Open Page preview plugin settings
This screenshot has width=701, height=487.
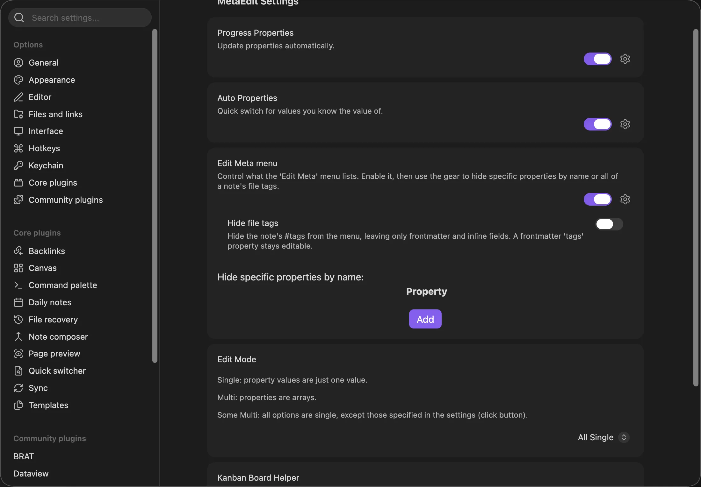[54, 354]
